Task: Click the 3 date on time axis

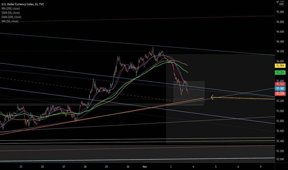Action: (x=171, y=167)
